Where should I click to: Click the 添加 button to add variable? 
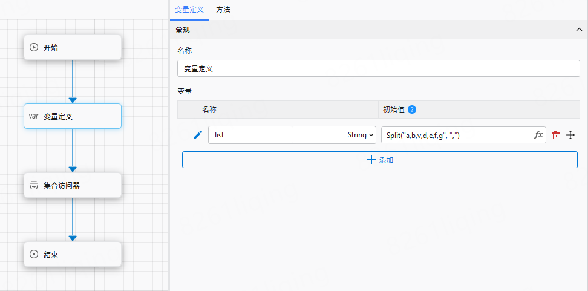point(380,160)
